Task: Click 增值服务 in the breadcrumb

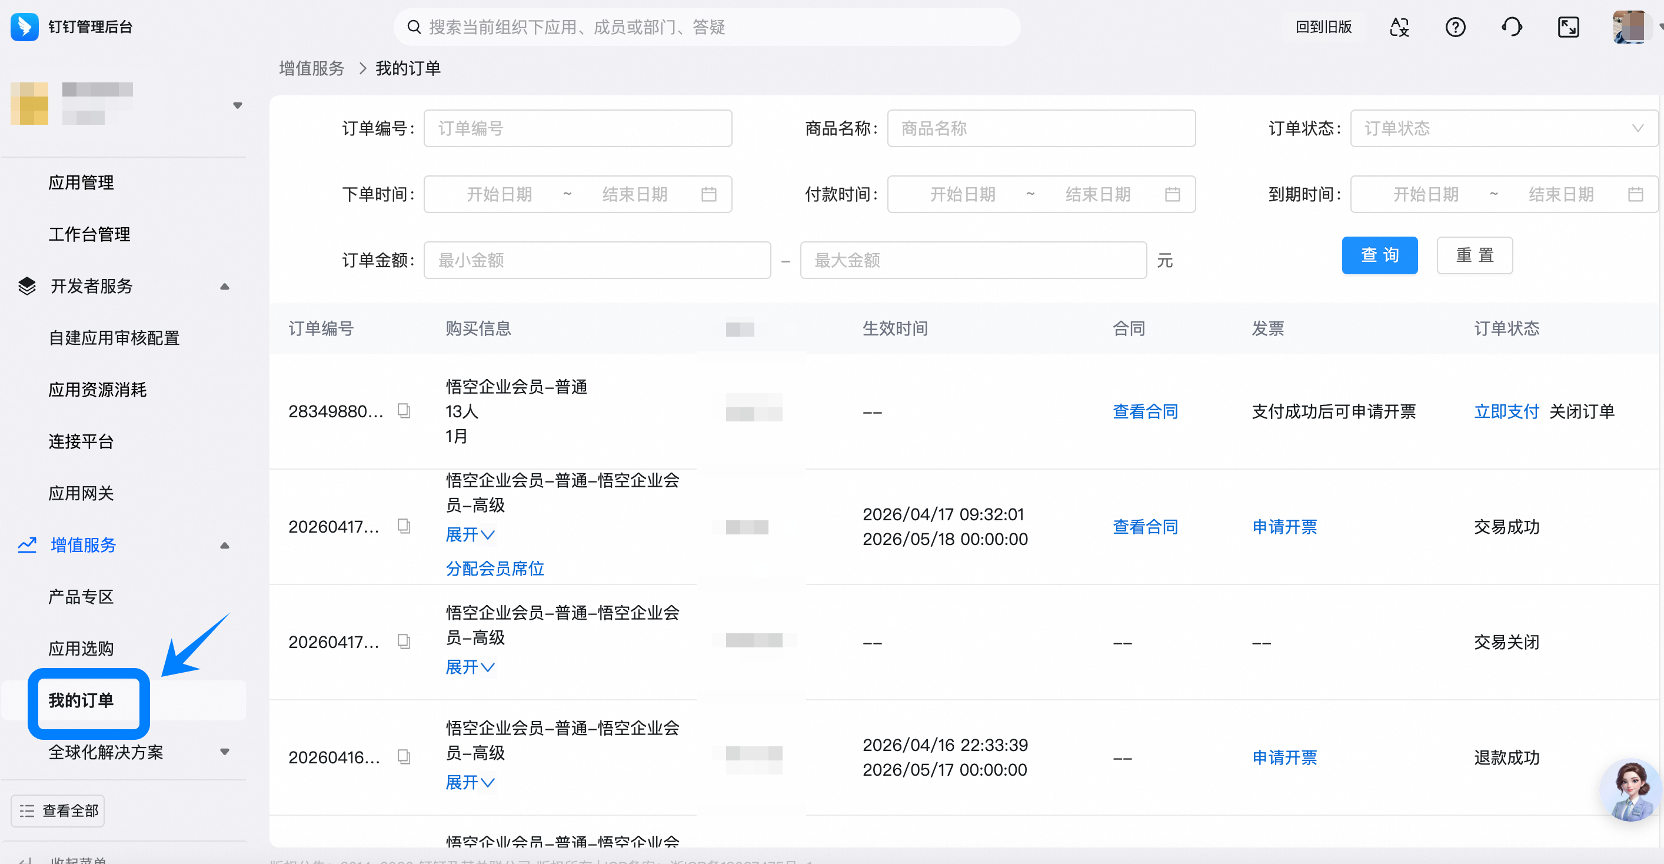Action: (x=312, y=68)
